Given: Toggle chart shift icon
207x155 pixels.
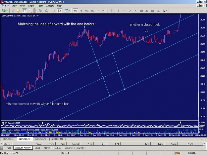Looking at the screenshot, I should coord(59,11).
